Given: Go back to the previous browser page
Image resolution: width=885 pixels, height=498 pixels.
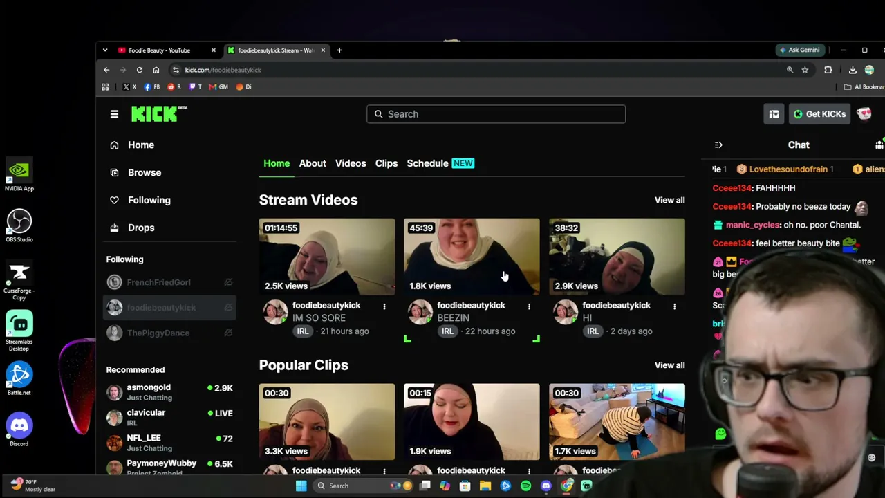Looking at the screenshot, I should pyautogui.click(x=106, y=70).
